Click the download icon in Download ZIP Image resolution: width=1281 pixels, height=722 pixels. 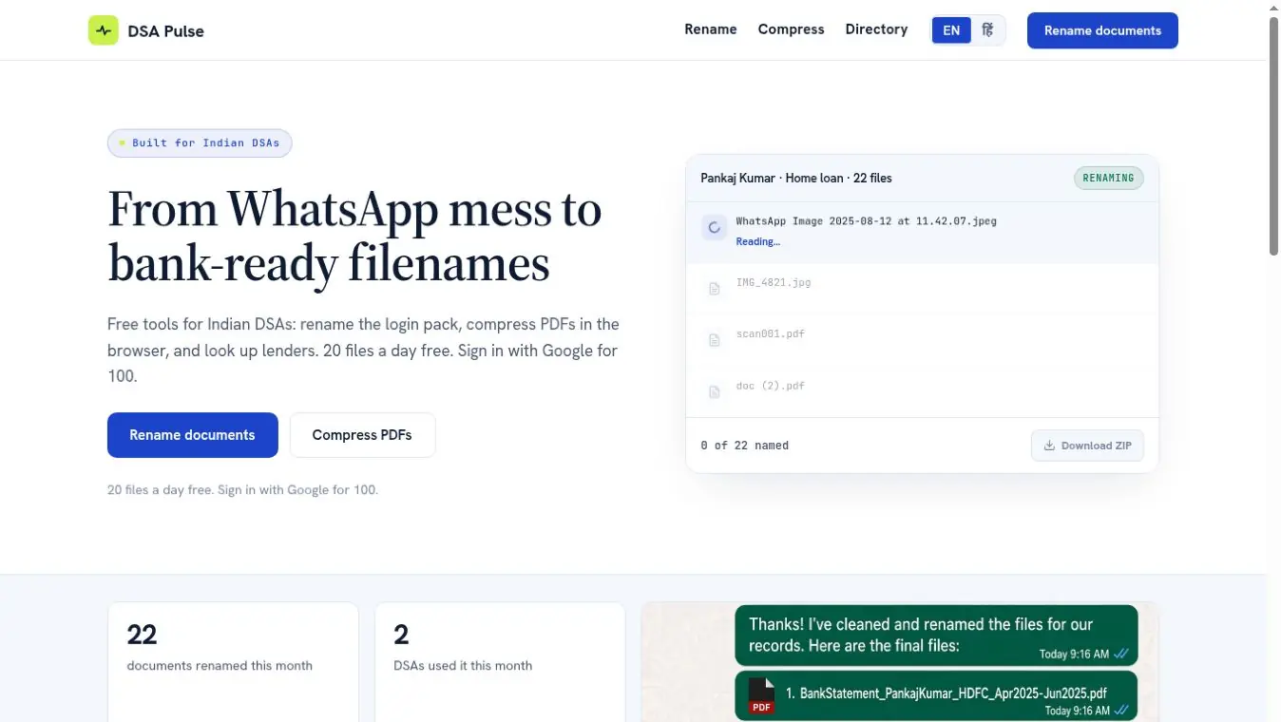coord(1049,446)
